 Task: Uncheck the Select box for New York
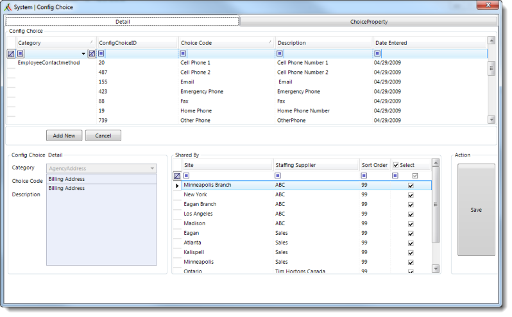[x=411, y=195]
